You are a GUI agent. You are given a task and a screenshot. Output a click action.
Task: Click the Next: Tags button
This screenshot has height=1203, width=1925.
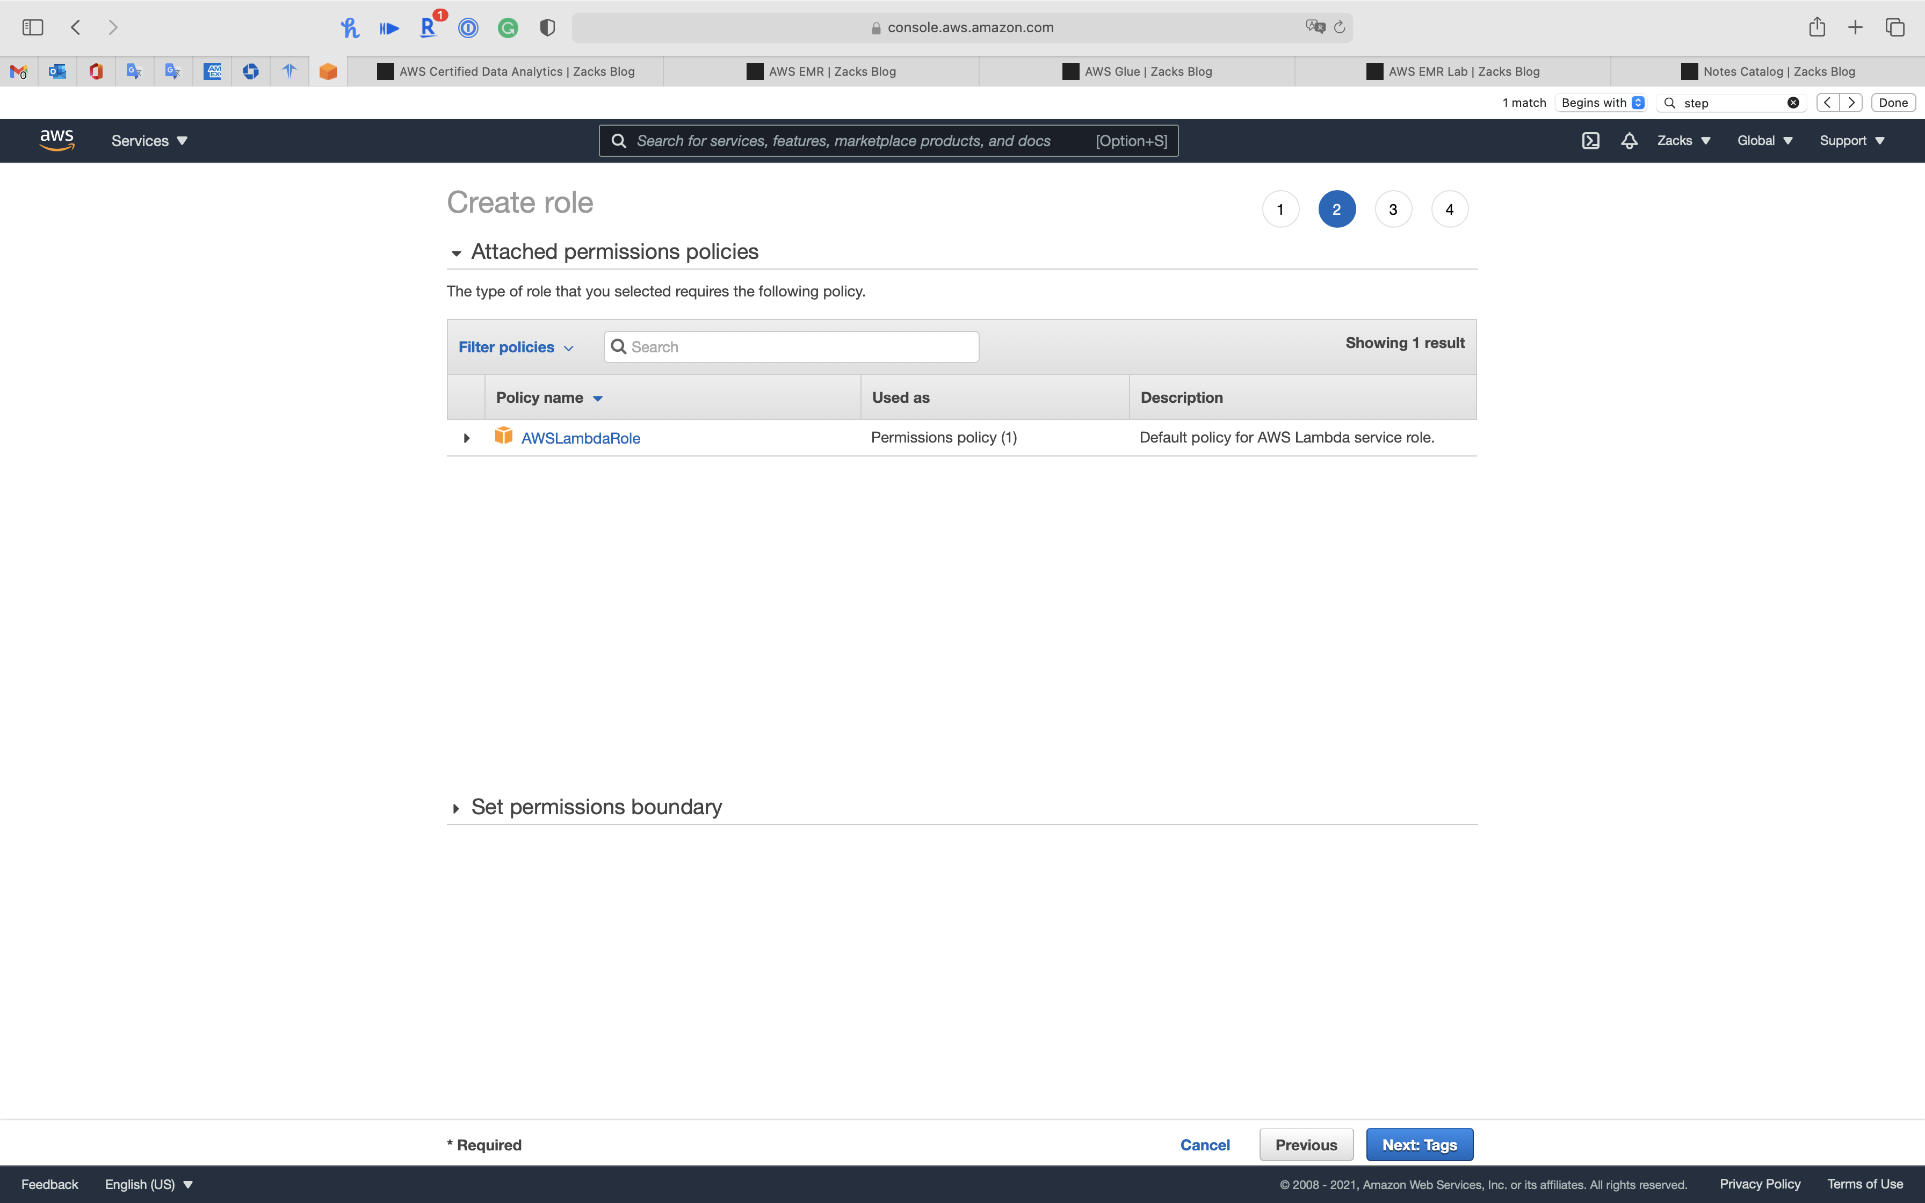1419,1144
